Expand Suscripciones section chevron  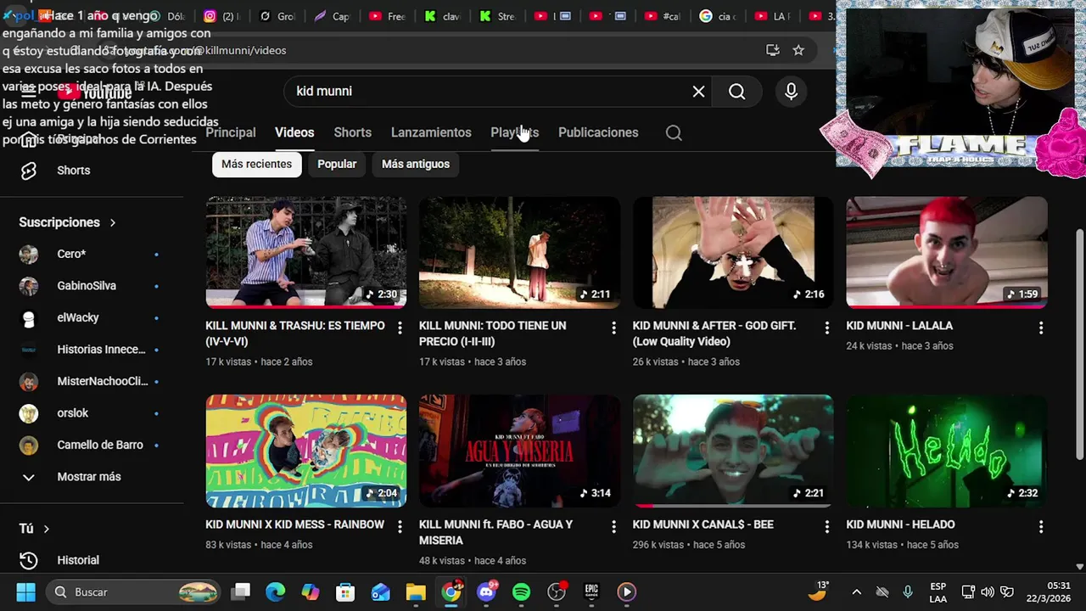pyautogui.click(x=112, y=222)
